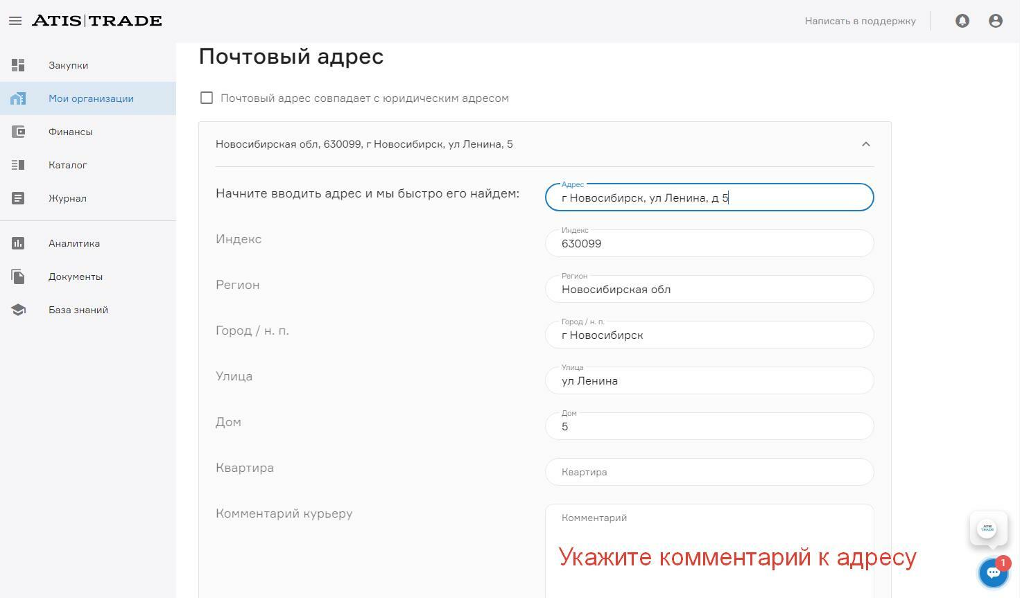Click the Журнал document icon
Image resolution: width=1020 pixels, height=598 pixels.
tap(18, 198)
